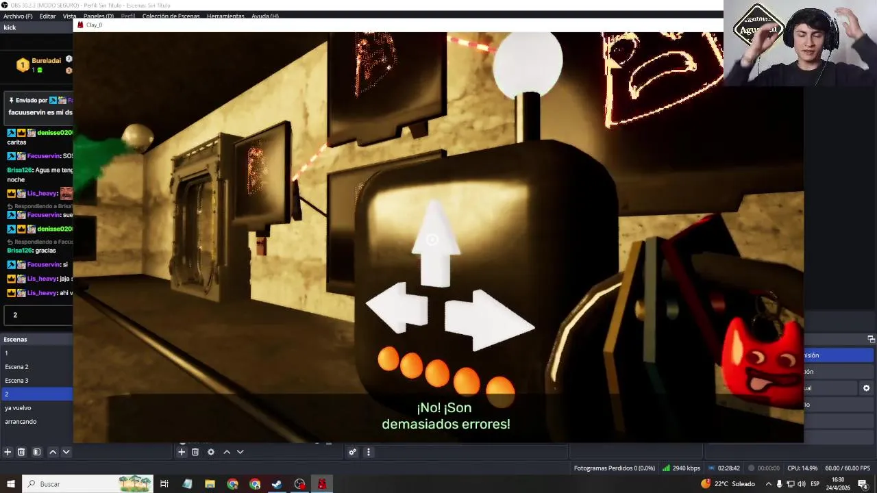This screenshot has height=493, width=877.
Task: Click the kick dock title
Action: [10, 27]
